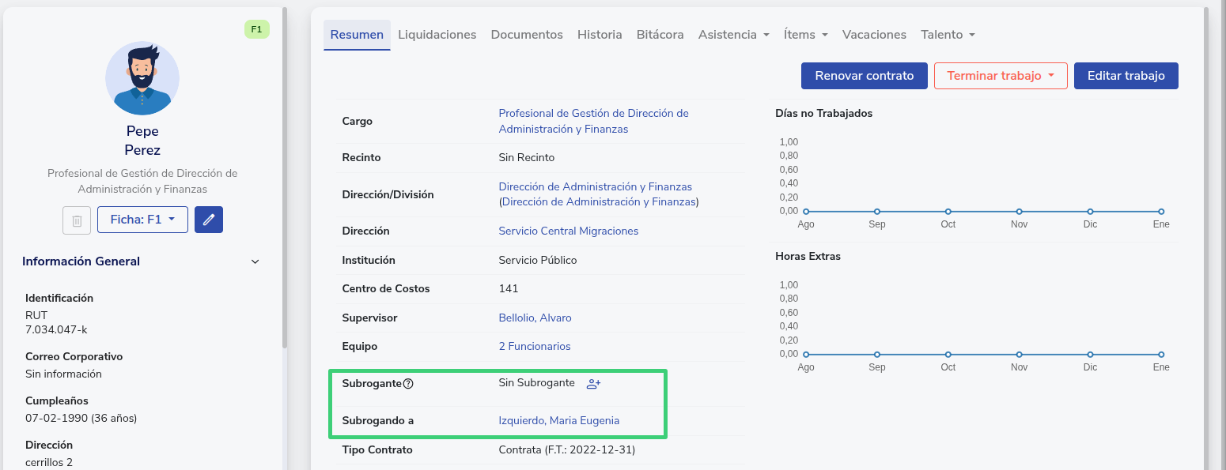
Task: Collapse the Información General section
Action: coord(255,261)
